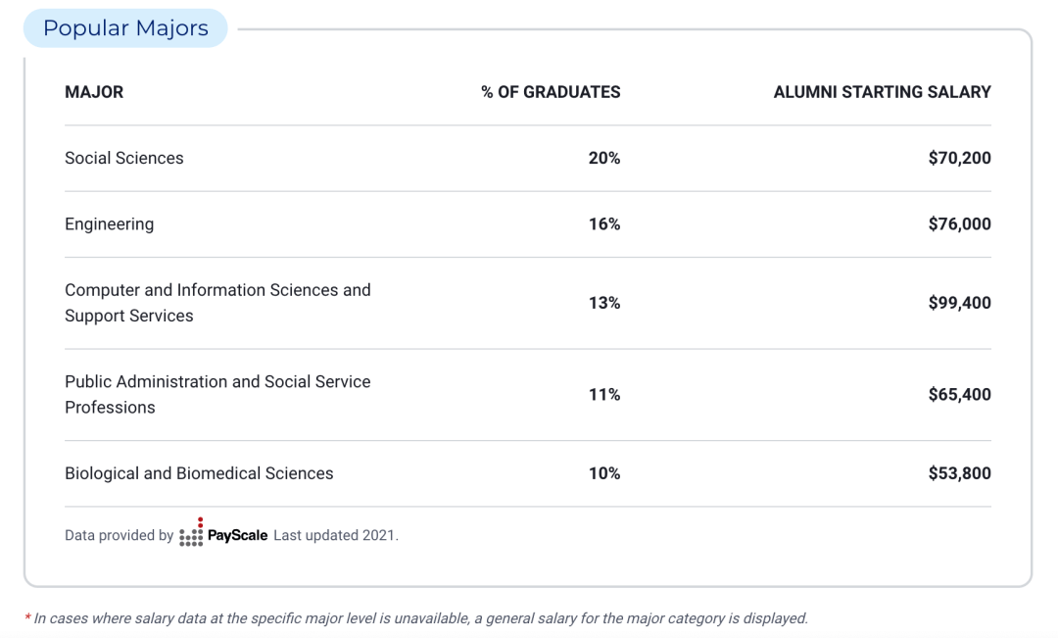Click the 16% graduates value
Image resolution: width=1058 pixels, height=638 pixels.
click(603, 224)
